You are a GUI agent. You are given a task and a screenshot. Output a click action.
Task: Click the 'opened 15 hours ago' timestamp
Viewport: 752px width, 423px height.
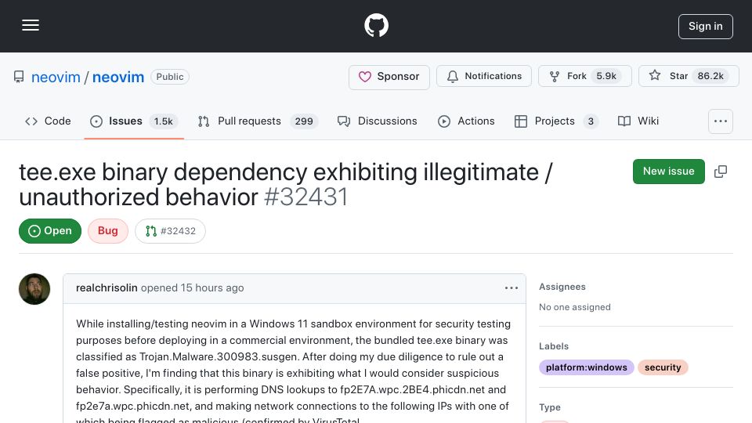[x=193, y=287]
